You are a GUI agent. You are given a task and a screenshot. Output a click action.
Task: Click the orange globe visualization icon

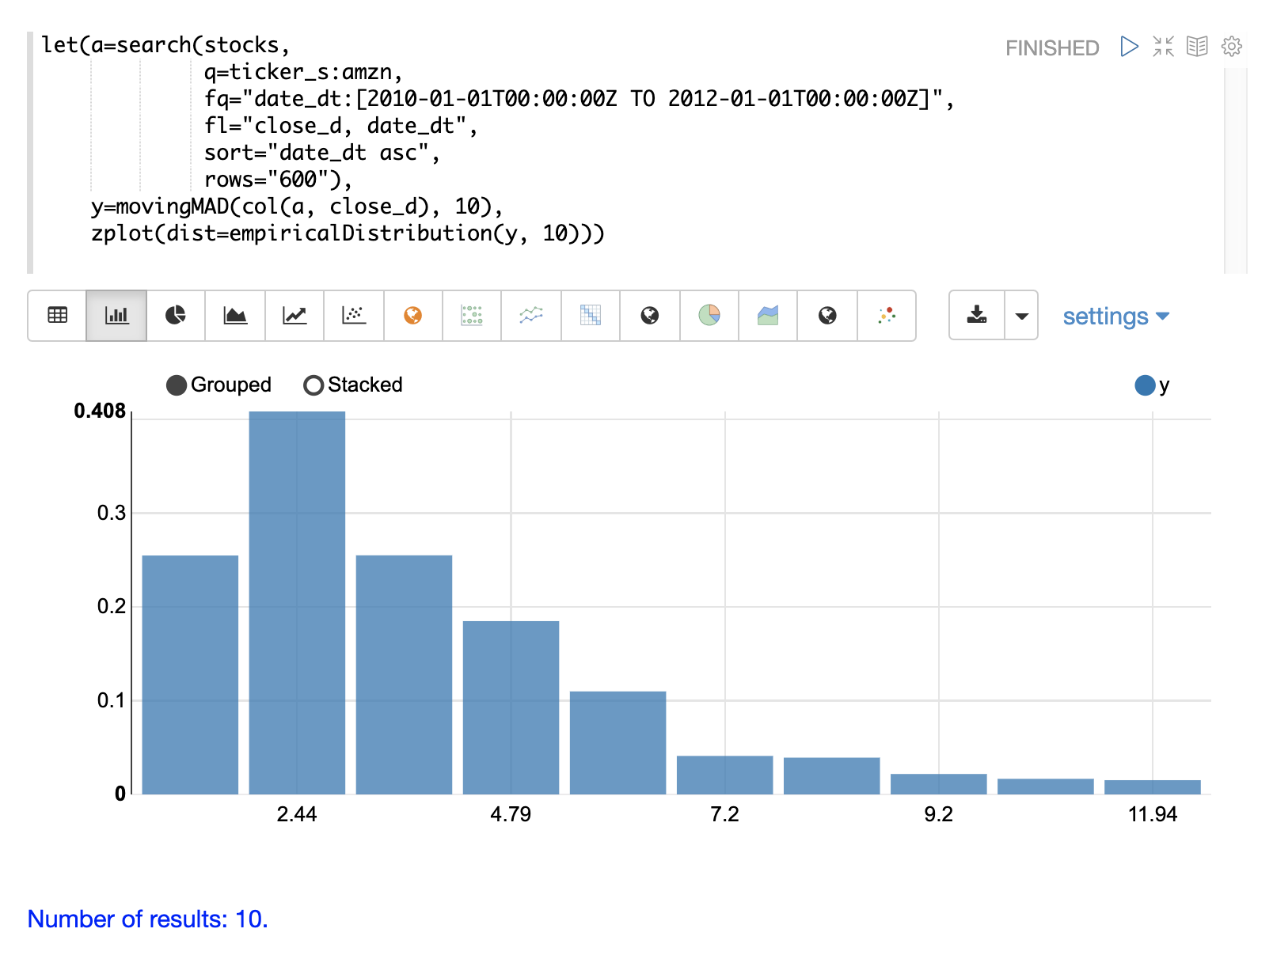click(x=412, y=316)
